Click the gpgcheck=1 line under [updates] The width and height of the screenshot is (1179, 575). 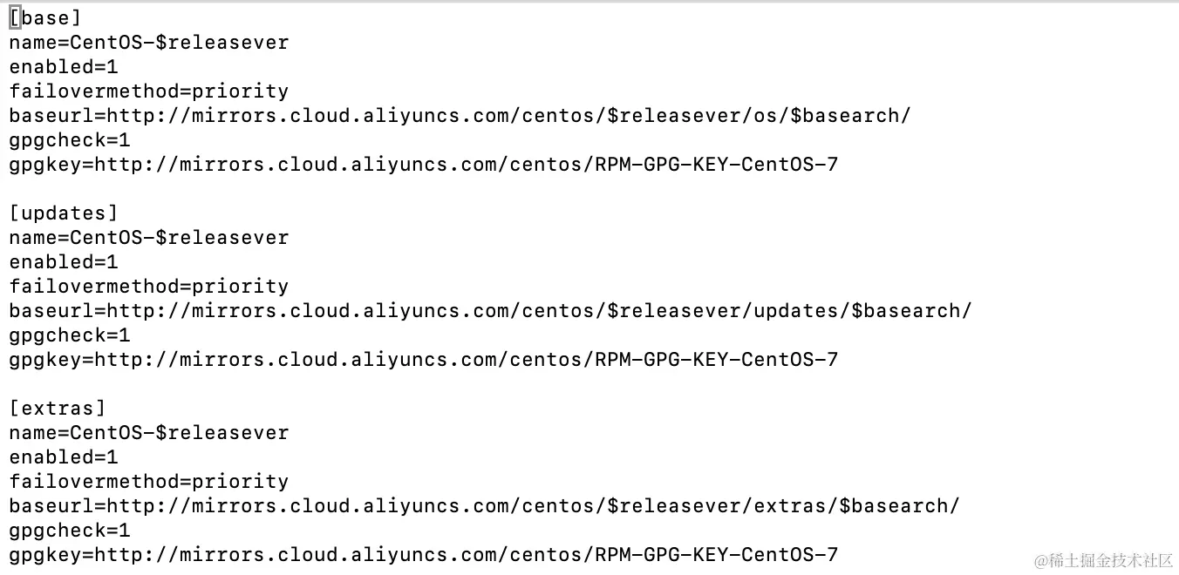coord(69,335)
